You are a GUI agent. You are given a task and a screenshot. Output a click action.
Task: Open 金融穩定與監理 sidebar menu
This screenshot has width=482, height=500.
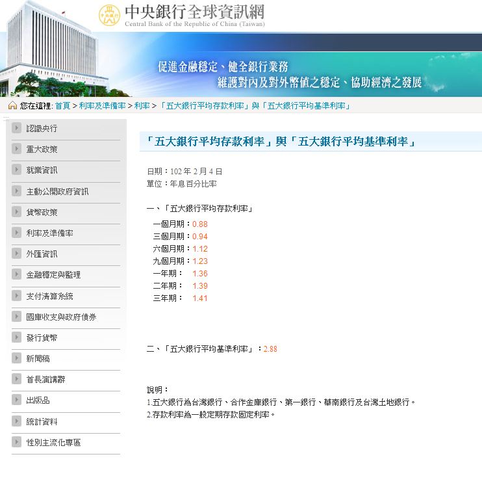tap(53, 275)
